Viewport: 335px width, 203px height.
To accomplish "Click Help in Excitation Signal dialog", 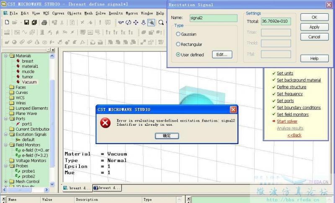I will [x=314, y=58].
